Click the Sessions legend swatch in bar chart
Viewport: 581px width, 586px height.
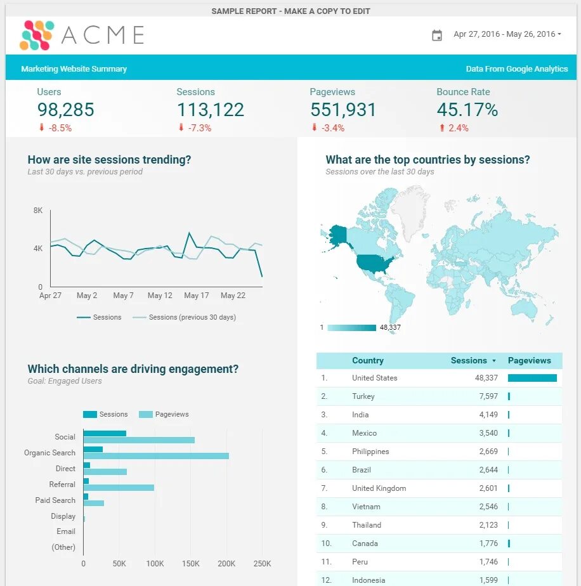click(89, 414)
